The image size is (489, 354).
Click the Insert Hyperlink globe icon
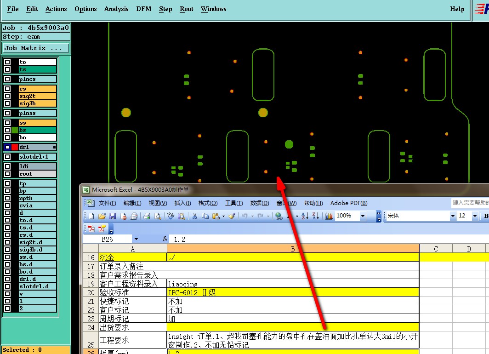pos(279,216)
